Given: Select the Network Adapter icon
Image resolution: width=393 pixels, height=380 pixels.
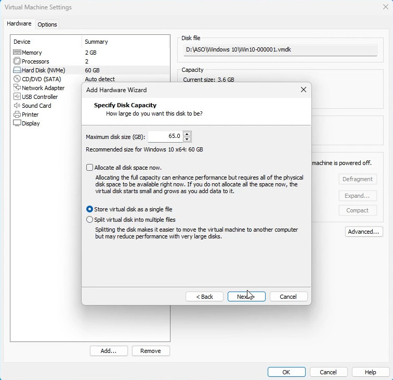Looking at the screenshot, I should (x=17, y=88).
